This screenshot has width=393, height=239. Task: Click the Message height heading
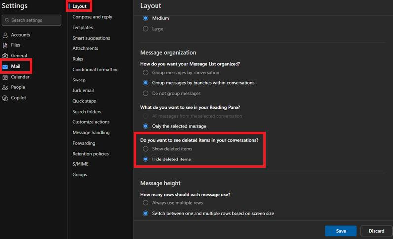tap(160, 183)
